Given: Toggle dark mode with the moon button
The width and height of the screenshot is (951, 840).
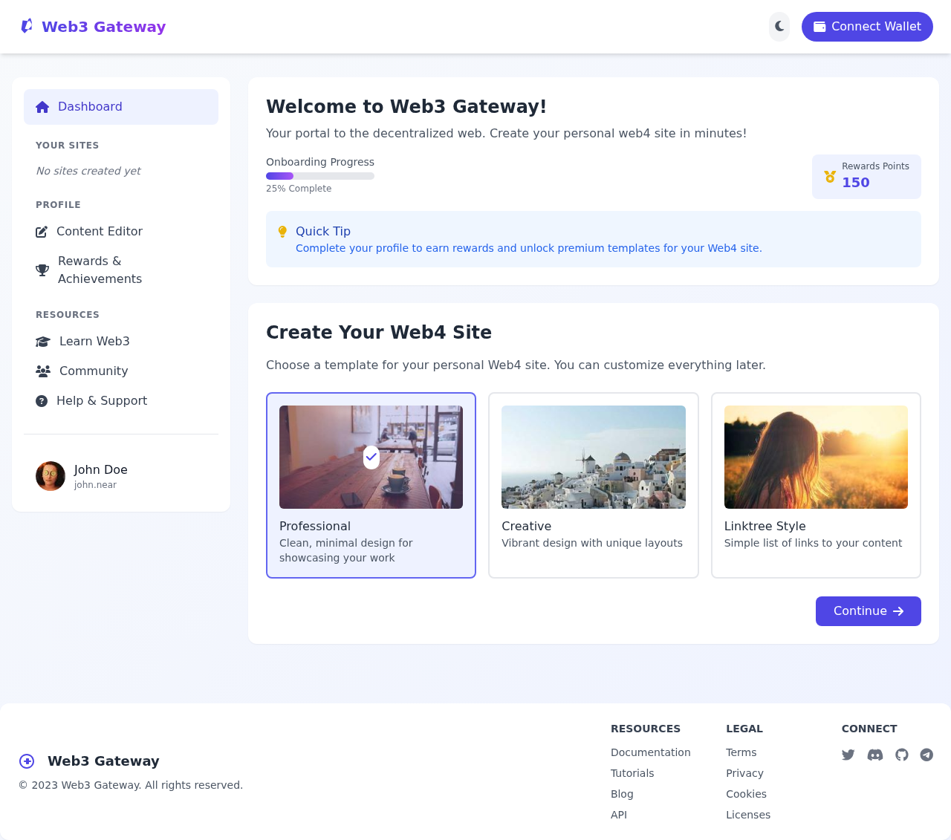Looking at the screenshot, I should click(x=779, y=26).
